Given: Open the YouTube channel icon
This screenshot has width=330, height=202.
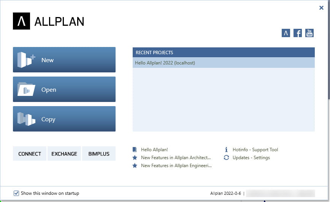Looking at the screenshot, I should 309,33.
